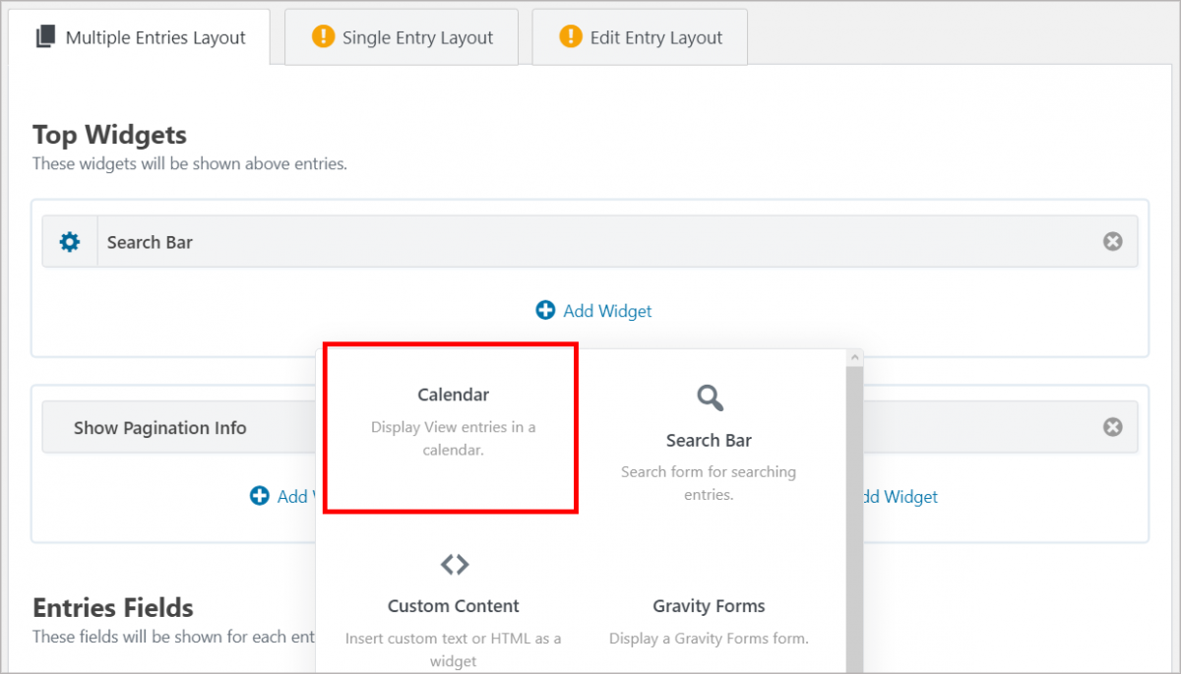Screen dimensions: 1181x674
Task: Remove the Search Bar widget
Action: click(x=1112, y=240)
